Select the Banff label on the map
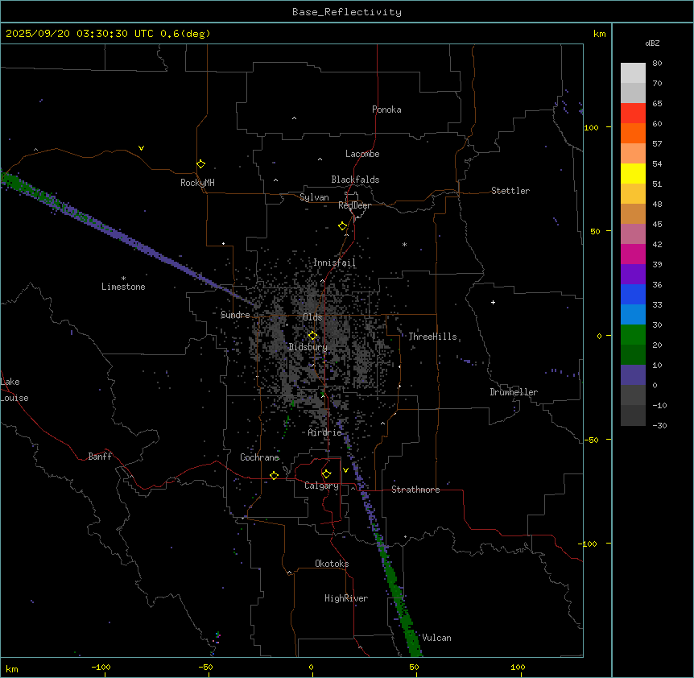Viewport: 694px width, 678px height. pyautogui.click(x=100, y=457)
